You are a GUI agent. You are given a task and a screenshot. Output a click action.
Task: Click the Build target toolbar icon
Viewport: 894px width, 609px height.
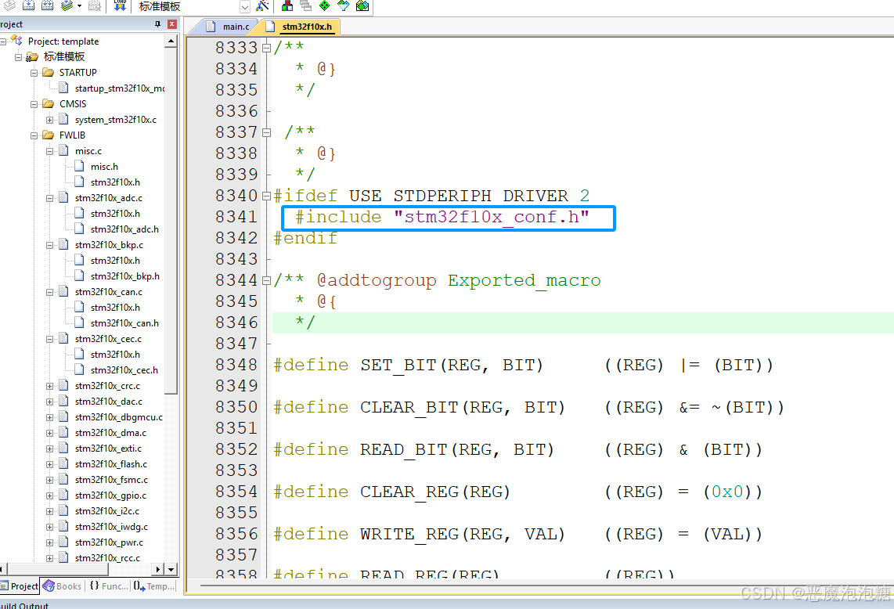click(28, 5)
